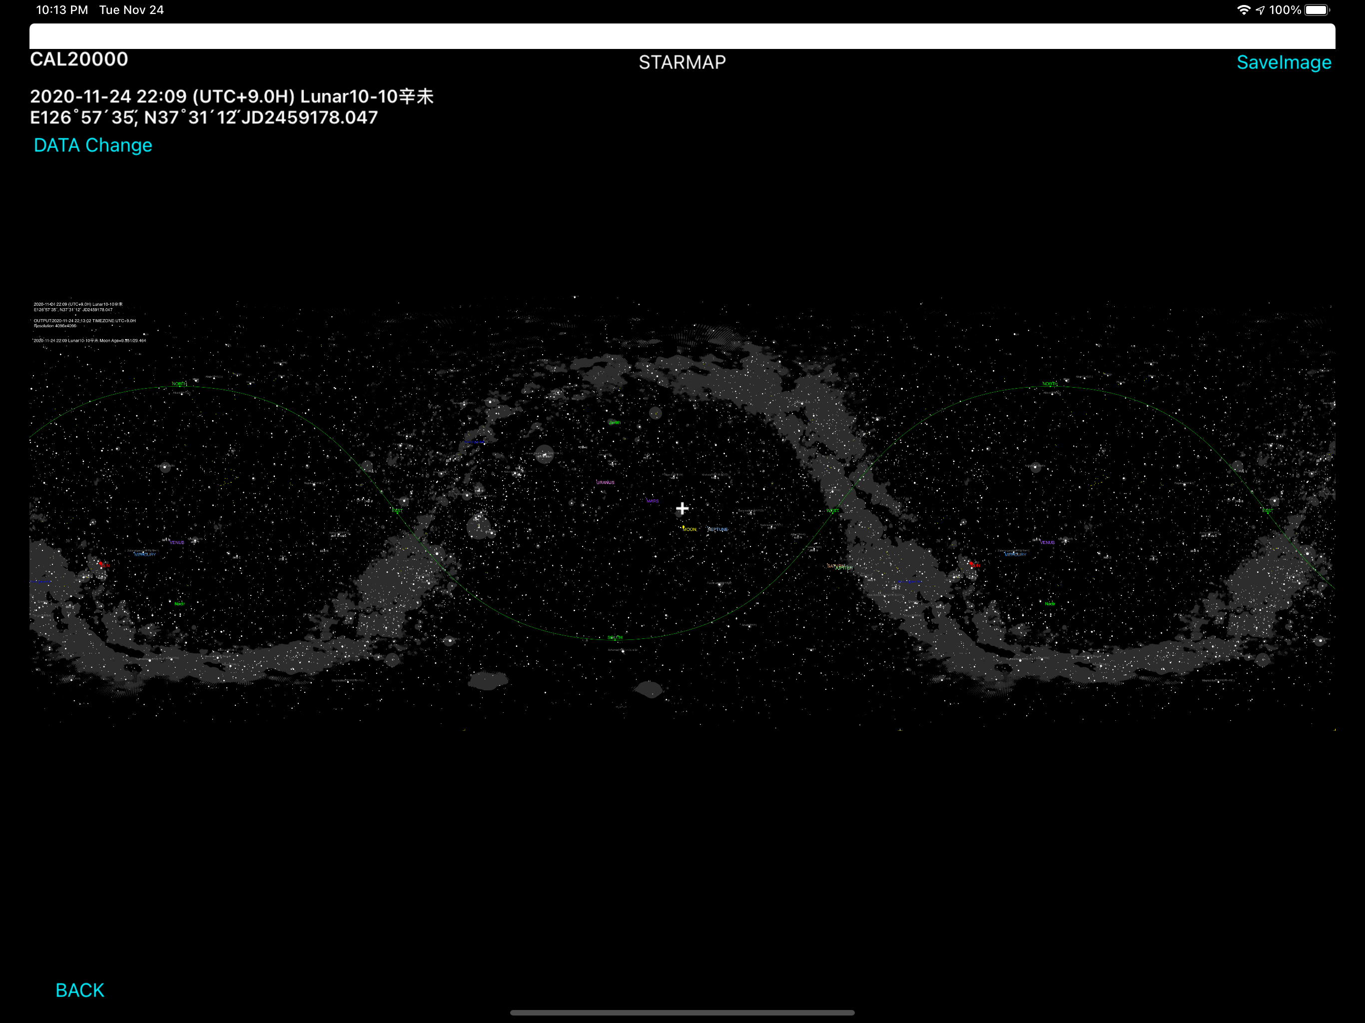Tap the STARMAP title
1365x1023 pixels.
[682, 62]
